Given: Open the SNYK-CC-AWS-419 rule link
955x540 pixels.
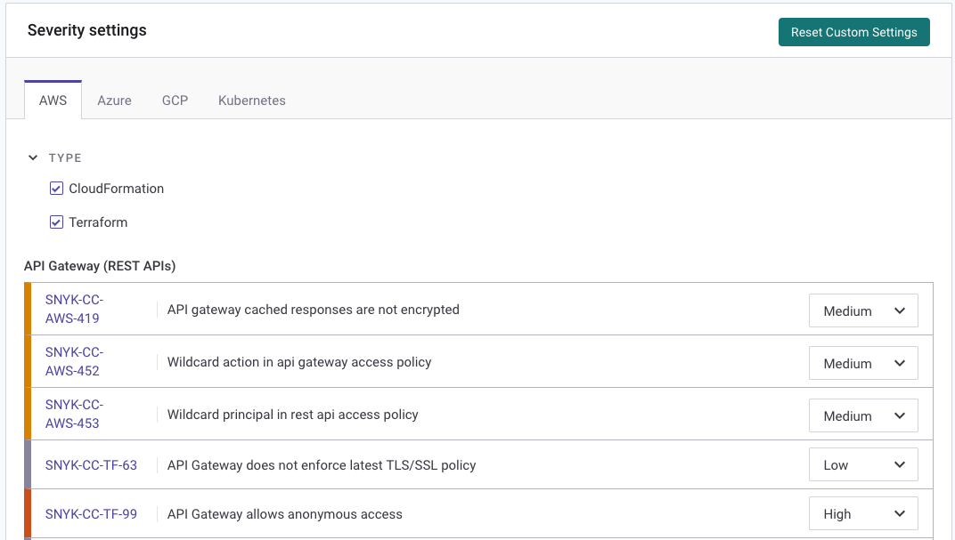Looking at the screenshot, I should coord(74,310).
